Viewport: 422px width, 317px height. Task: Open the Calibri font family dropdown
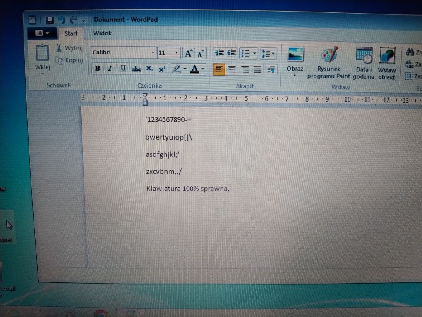coord(153,52)
